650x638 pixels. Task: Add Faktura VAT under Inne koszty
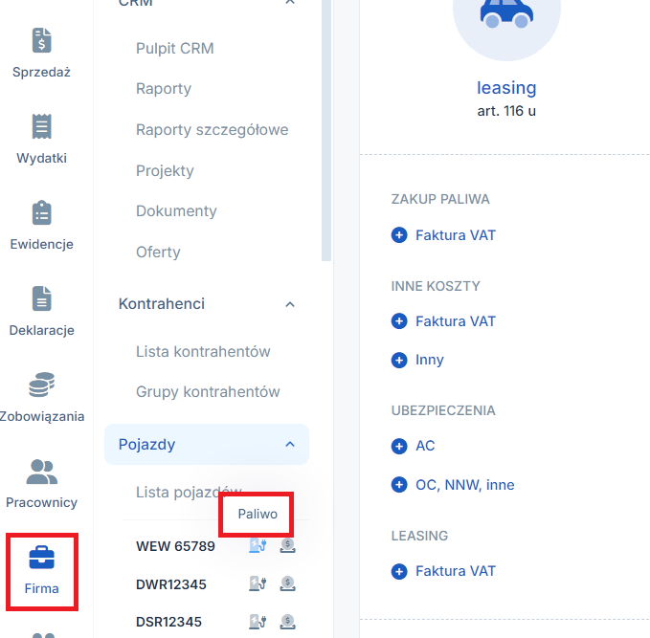(x=456, y=321)
